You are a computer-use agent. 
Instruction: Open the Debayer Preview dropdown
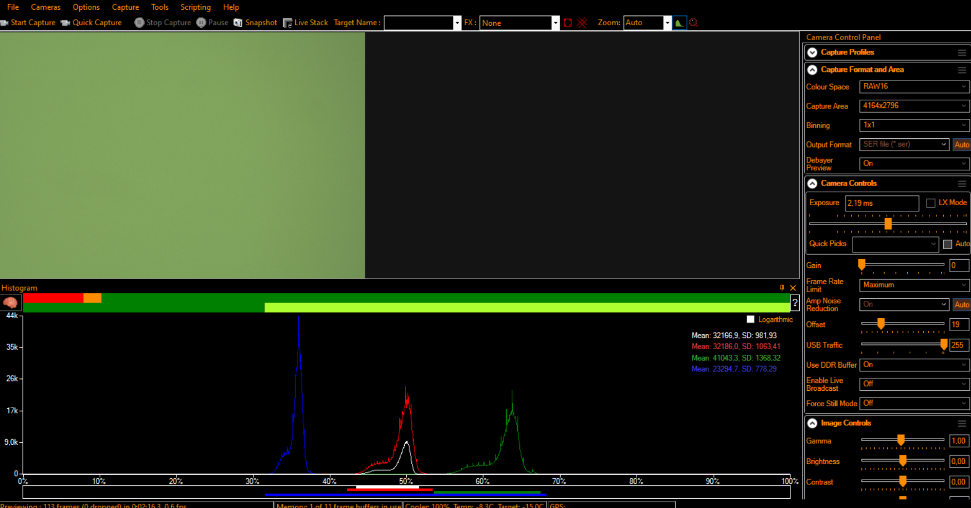914,164
